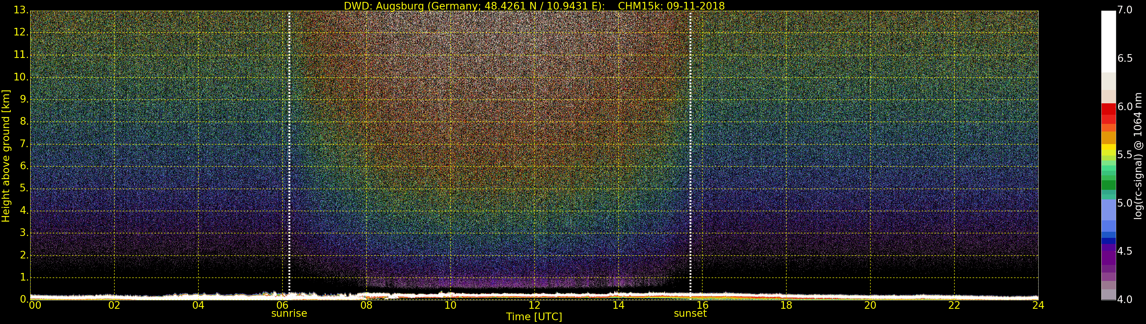Click the sunrise label below the time axis
This screenshot has height=324, width=1146.
click(289, 313)
